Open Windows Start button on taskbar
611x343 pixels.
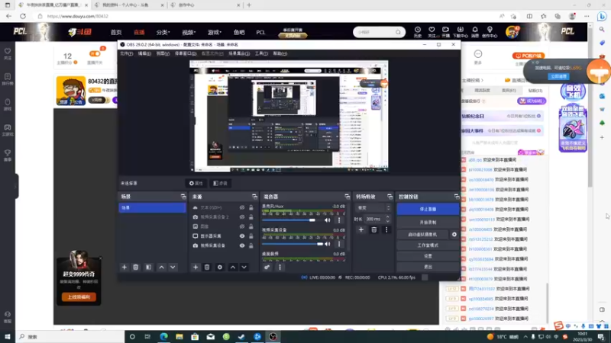[x=8, y=337]
